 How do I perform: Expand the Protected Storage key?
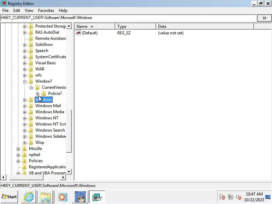pos(24,27)
